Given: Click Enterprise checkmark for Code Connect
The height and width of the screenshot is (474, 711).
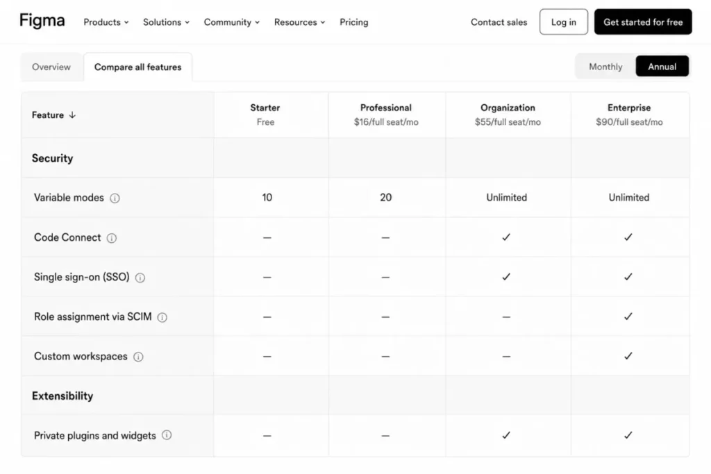Looking at the screenshot, I should point(628,237).
